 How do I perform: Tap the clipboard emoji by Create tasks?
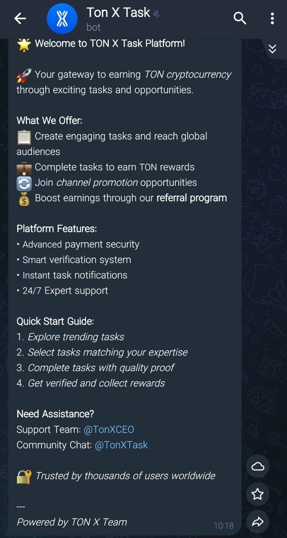24,137
